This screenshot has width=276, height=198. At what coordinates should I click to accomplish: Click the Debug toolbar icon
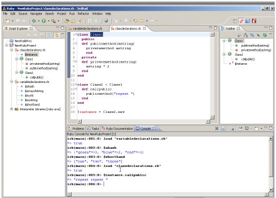click(34, 21)
